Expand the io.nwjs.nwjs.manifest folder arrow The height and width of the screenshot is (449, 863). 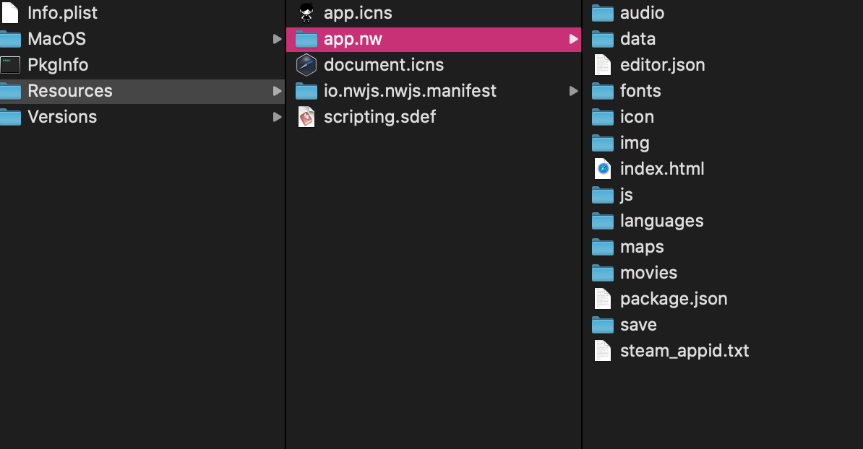(573, 91)
